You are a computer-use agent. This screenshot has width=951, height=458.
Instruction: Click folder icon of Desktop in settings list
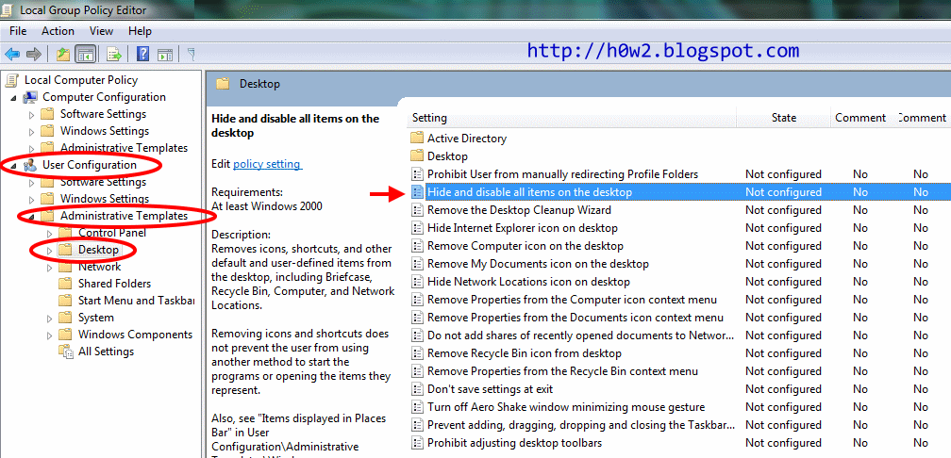pos(417,156)
